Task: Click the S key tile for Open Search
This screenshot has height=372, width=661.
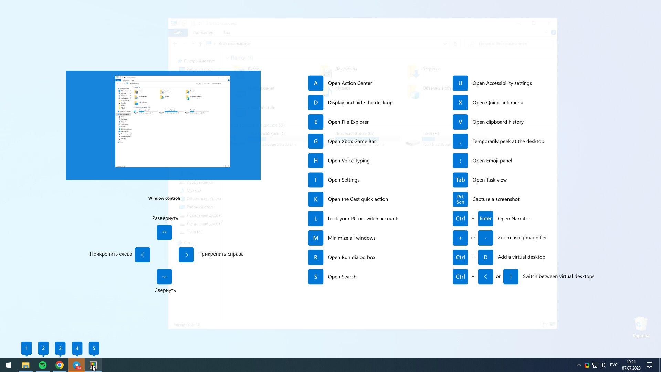Action: pos(315,277)
